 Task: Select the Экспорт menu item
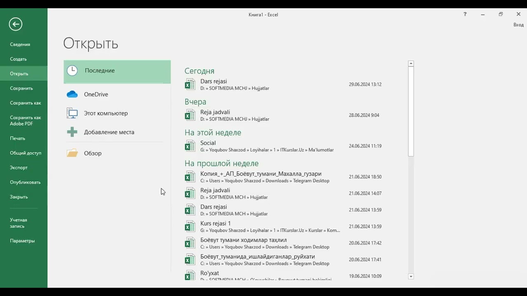[x=19, y=168]
